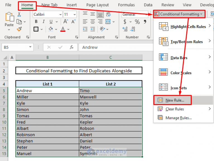
Task: Align text to middle
Action: click(x=93, y=14)
